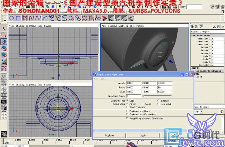This screenshot has width=225, height=147.
Task: Click the Close button in Duplicate Options
Action: (176, 135)
